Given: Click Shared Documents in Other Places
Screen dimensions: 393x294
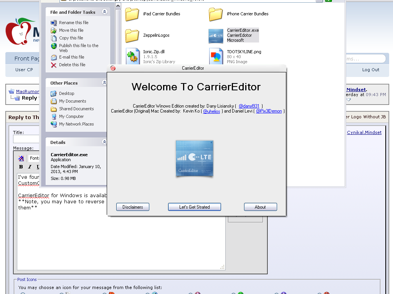Looking at the screenshot, I should (76, 109).
